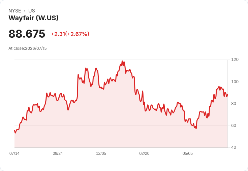Image resolution: width=248 pixels, height=171 pixels.
Task: Select the 02/20 date axis label
Action: click(x=144, y=153)
